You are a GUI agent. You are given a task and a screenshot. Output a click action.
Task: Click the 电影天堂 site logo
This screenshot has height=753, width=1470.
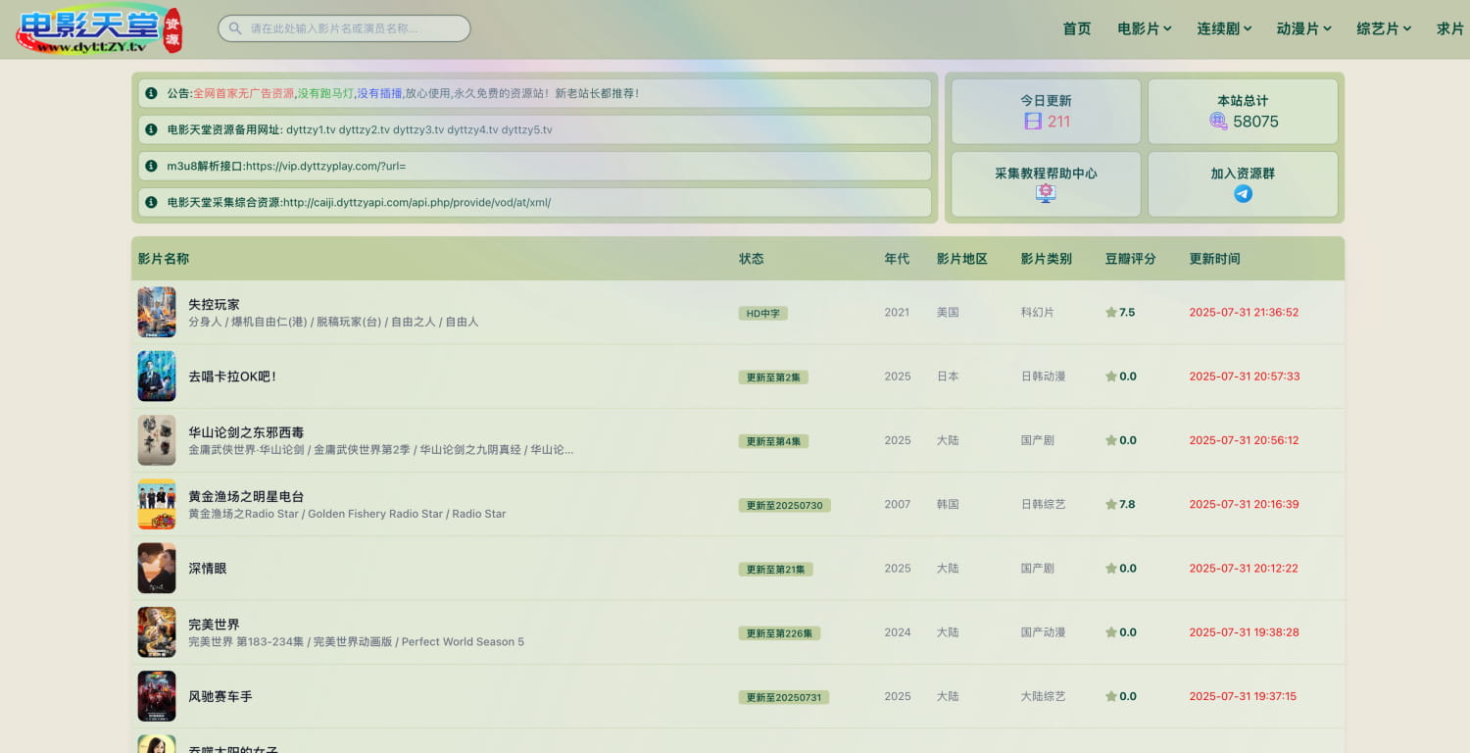coord(99,30)
